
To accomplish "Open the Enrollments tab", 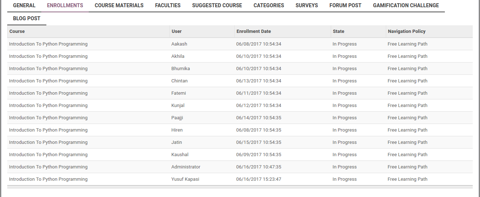I will pos(65,5).
